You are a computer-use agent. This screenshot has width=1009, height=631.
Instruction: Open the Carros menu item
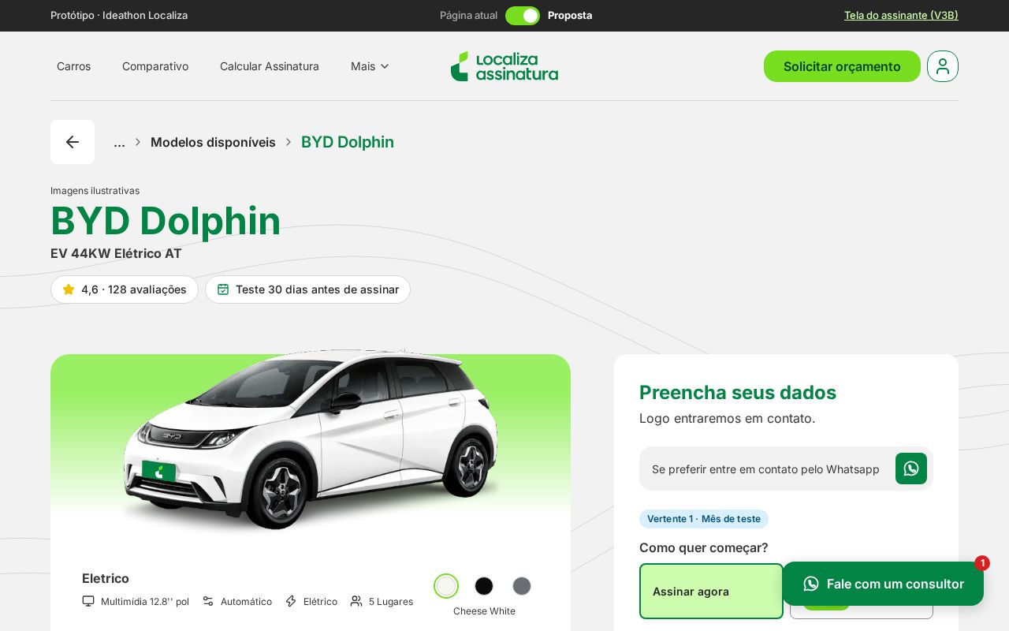73,66
